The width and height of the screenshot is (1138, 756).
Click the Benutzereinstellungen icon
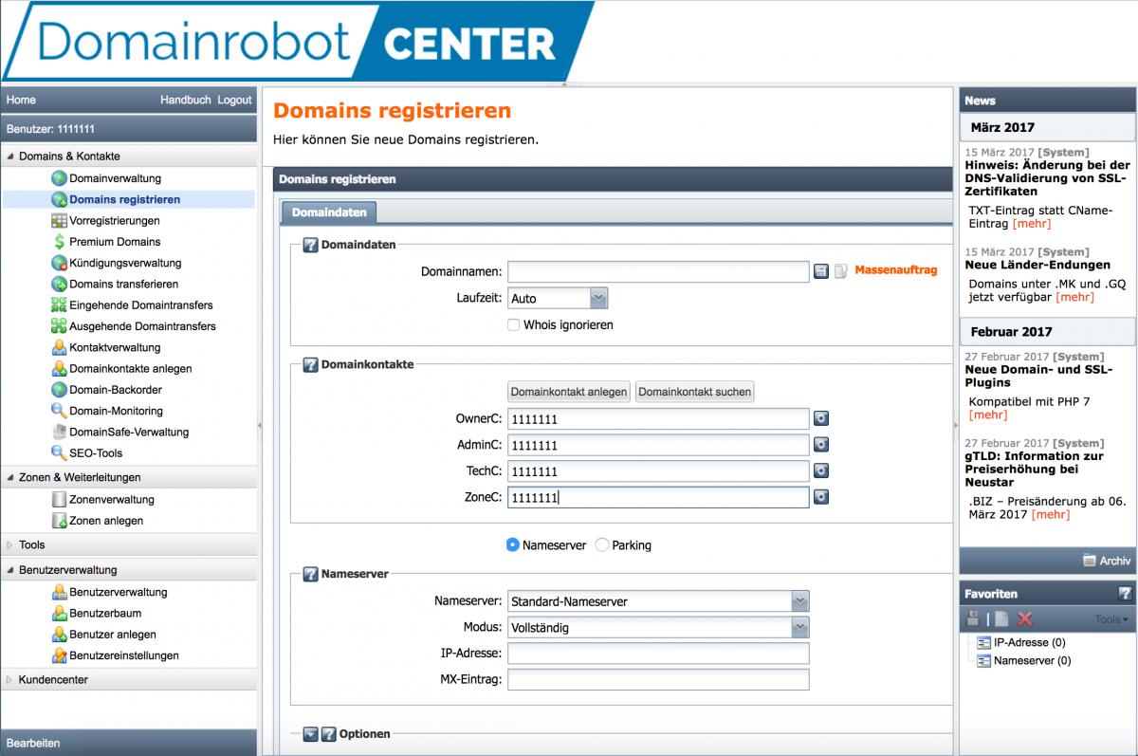(x=59, y=655)
